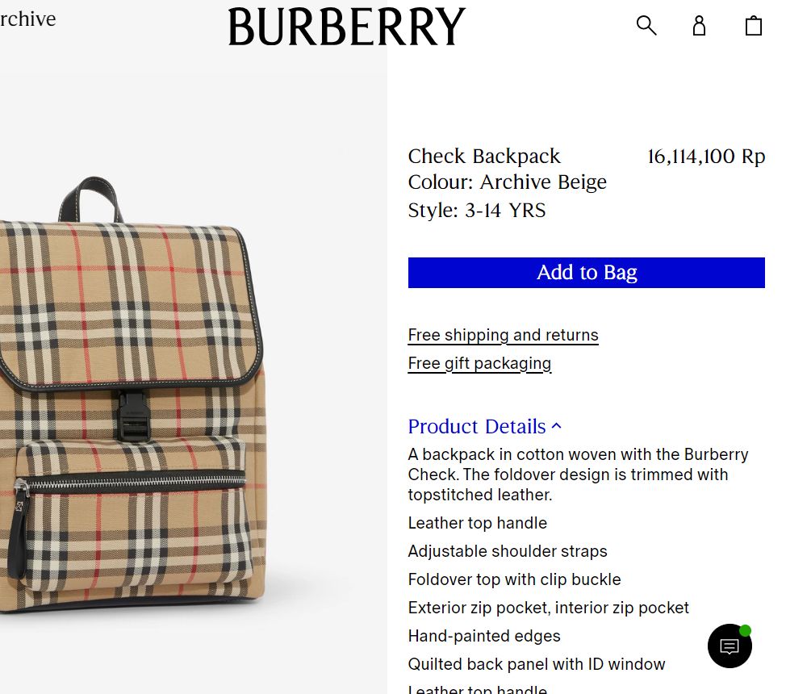Screen dimensions: 786x694
Task: Click the Style: 3-14 YRS label
Action: coord(477,210)
